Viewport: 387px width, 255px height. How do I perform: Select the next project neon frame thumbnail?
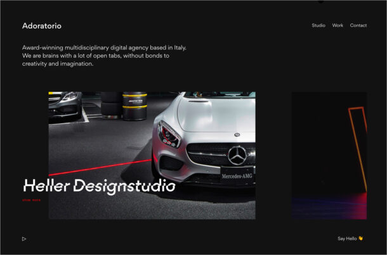(x=329, y=155)
